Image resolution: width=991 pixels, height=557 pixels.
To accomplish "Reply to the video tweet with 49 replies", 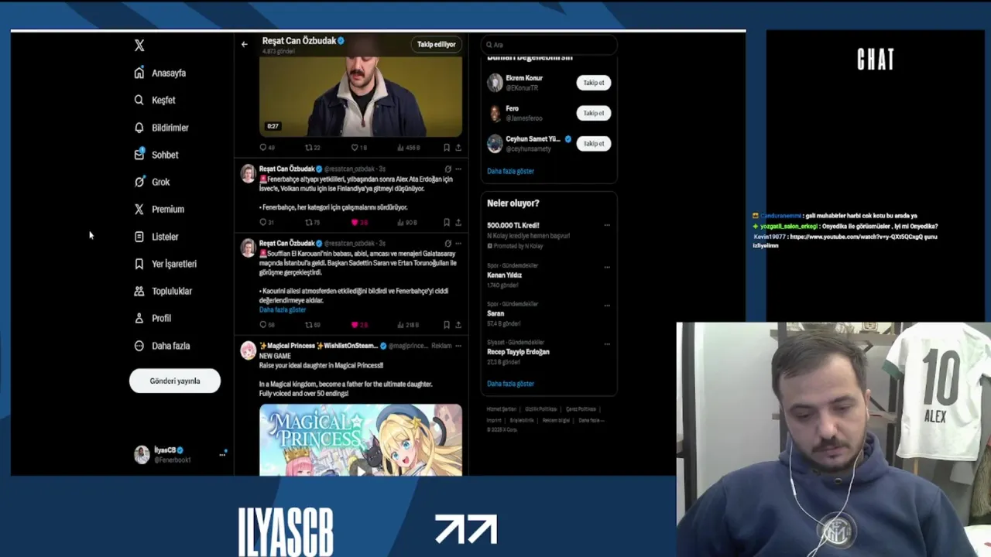I will click(263, 147).
